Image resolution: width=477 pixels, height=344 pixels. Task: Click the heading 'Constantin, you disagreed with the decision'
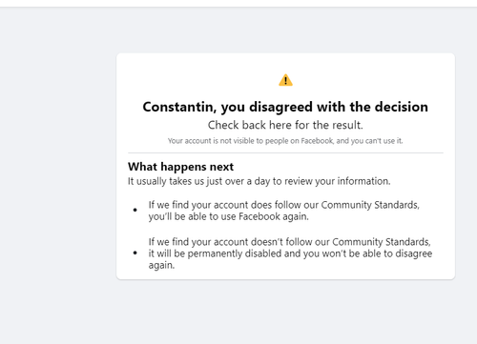click(x=285, y=107)
